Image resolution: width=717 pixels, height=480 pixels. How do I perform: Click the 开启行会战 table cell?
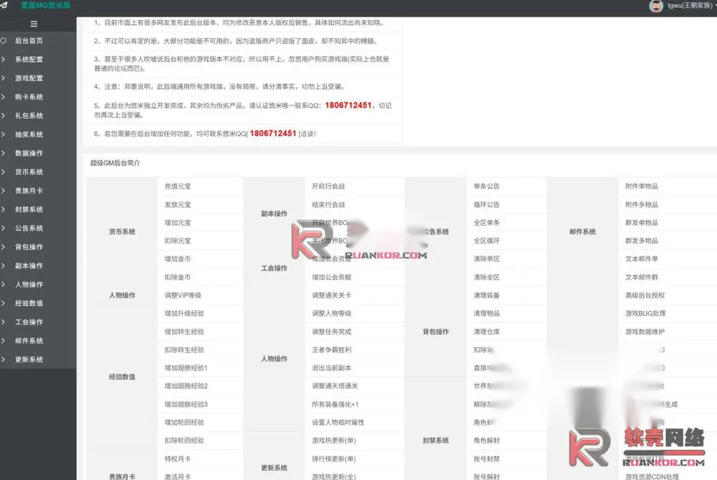pyautogui.click(x=354, y=186)
